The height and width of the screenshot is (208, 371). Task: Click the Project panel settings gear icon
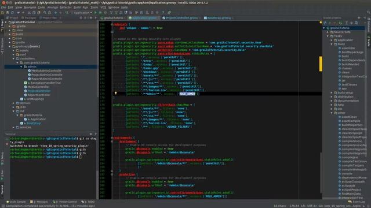tap(91, 18)
